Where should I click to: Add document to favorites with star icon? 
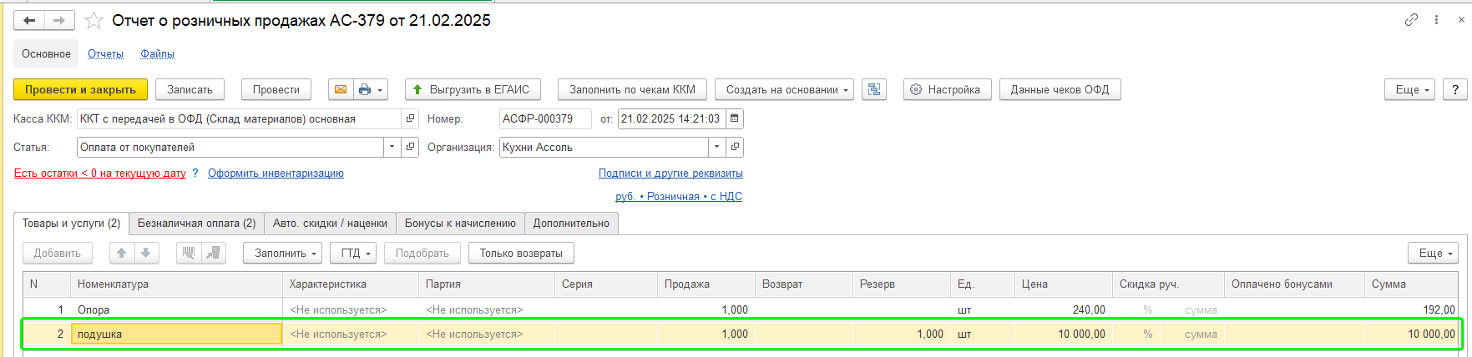[94, 21]
